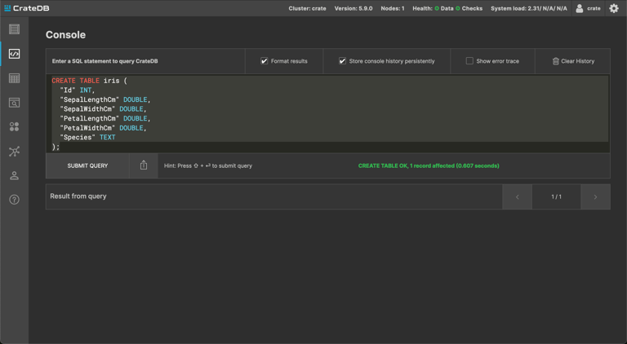This screenshot has height=344, width=627.
Task: Click the "SepalWidthCm" DOUBLE line
Action: [103, 109]
